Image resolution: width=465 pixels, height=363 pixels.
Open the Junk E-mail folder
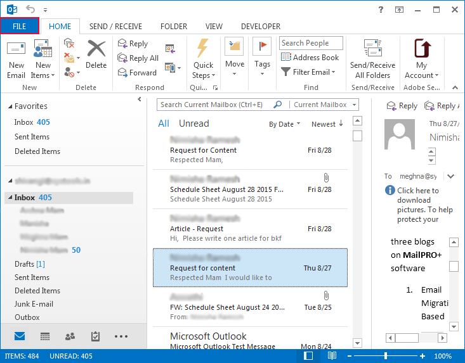(34, 304)
